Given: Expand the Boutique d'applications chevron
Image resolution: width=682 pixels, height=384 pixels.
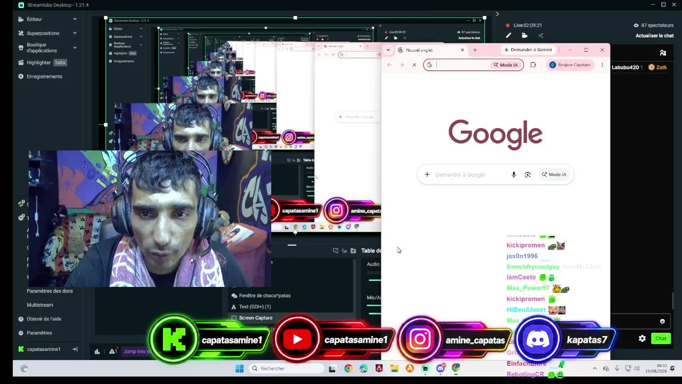Looking at the screenshot, I should (x=75, y=47).
